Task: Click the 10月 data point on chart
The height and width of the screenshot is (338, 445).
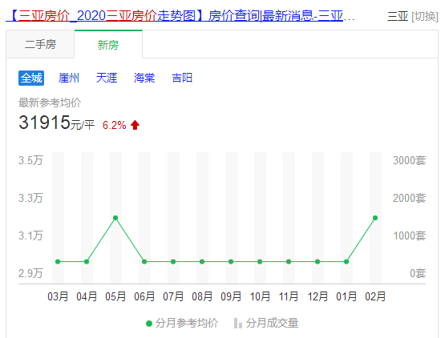Action: pyautogui.click(x=260, y=261)
